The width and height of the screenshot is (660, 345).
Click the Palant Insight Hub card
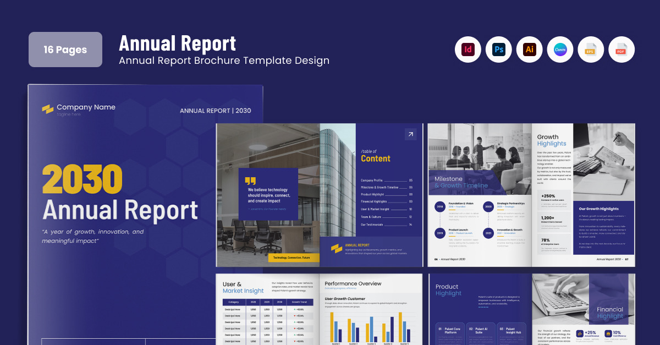[511, 333]
